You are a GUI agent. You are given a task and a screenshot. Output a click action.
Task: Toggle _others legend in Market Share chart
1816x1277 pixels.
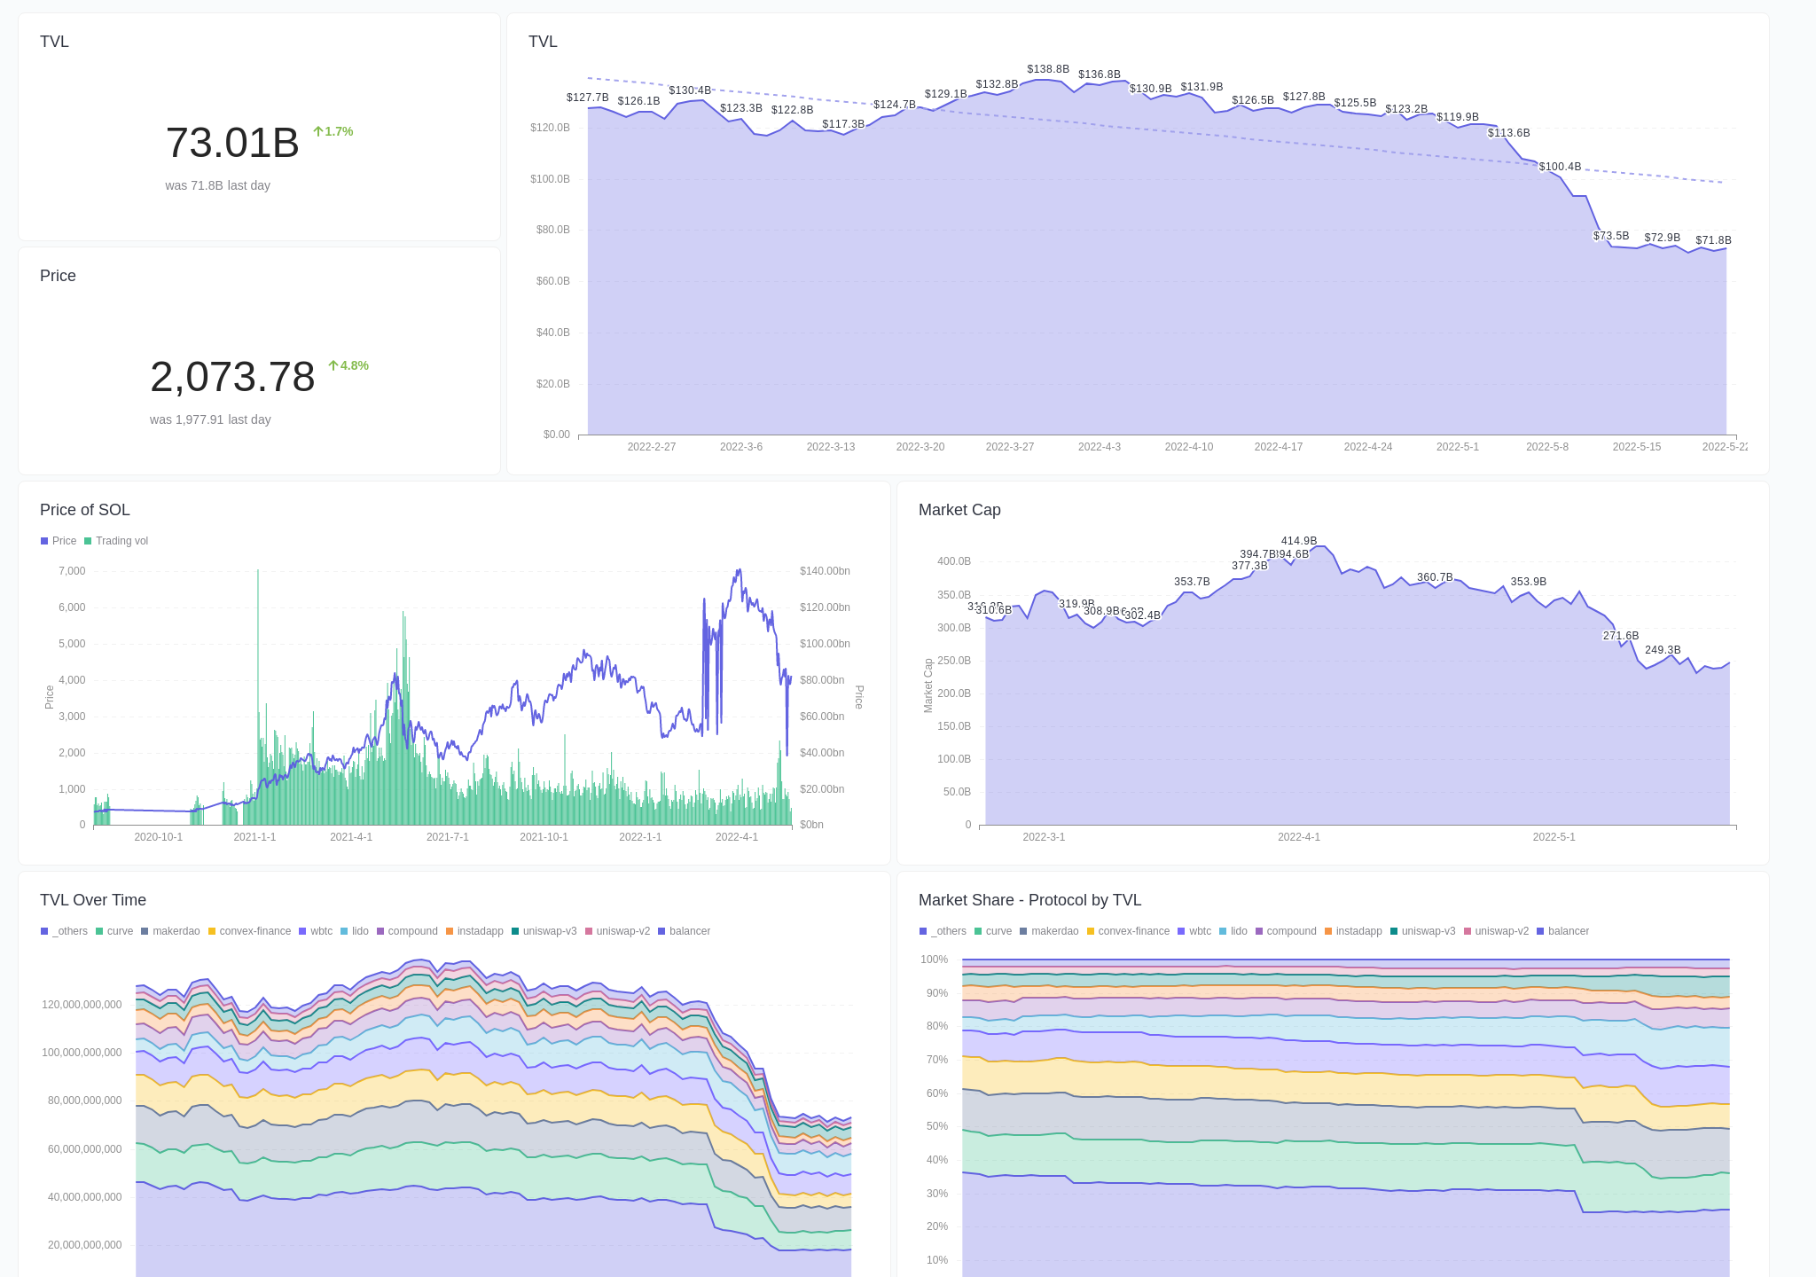pos(943,931)
